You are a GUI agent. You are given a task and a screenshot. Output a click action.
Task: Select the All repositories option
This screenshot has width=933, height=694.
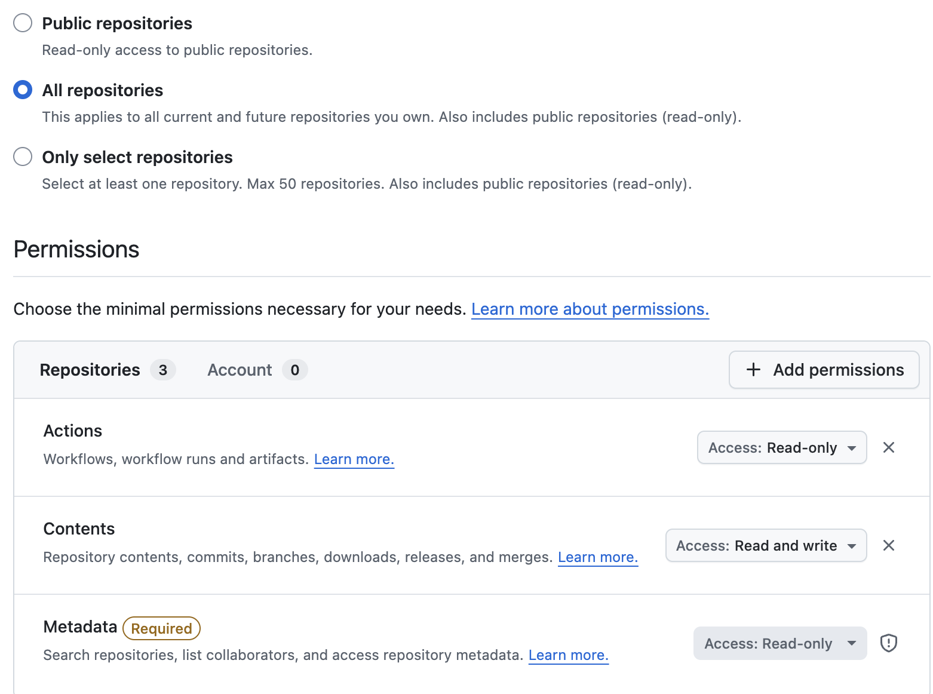click(x=22, y=89)
